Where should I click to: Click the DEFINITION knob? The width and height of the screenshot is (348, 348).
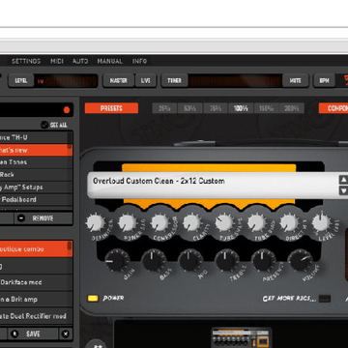[x=96, y=223]
